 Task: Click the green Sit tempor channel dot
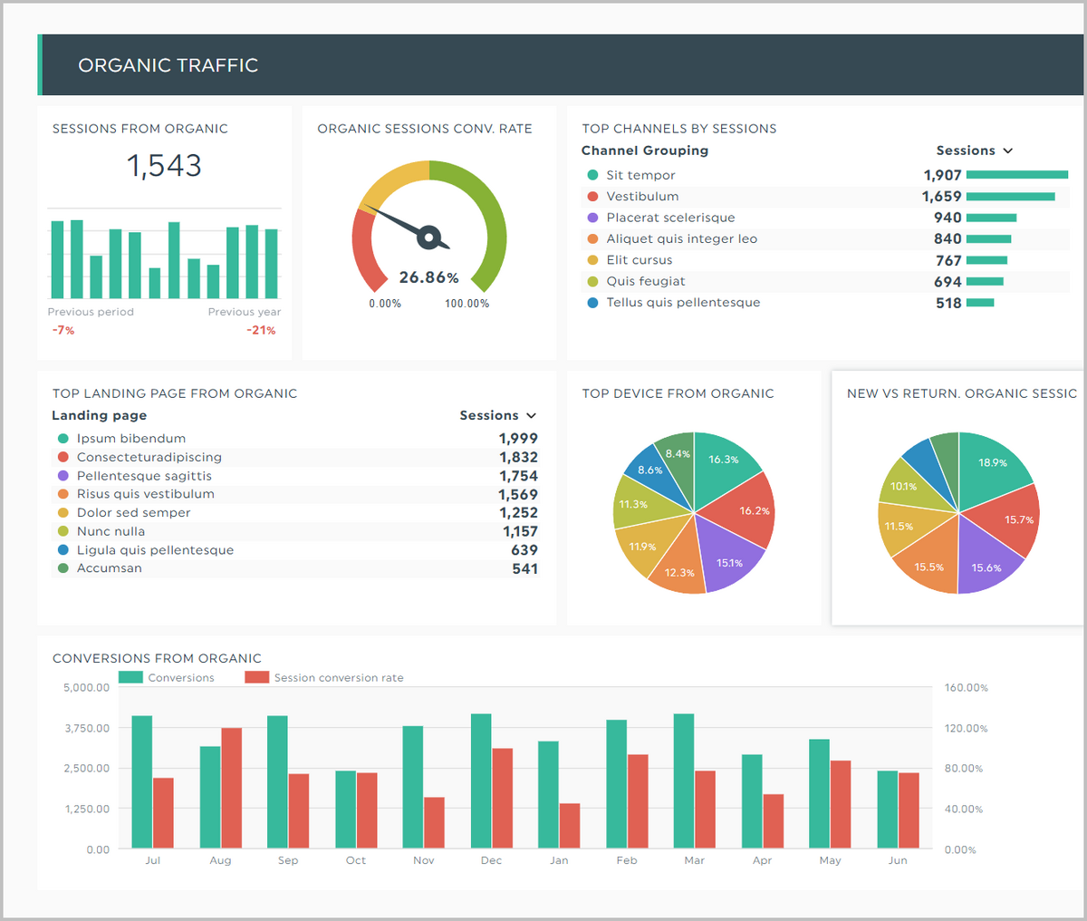click(x=592, y=175)
